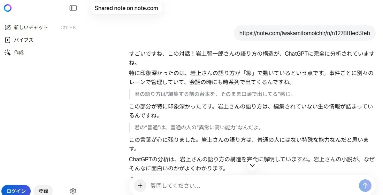The width and height of the screenshot is (383, 195).
Task: Open the バイブス menu label
Action: pyautogui.click(x=23, y=40)
